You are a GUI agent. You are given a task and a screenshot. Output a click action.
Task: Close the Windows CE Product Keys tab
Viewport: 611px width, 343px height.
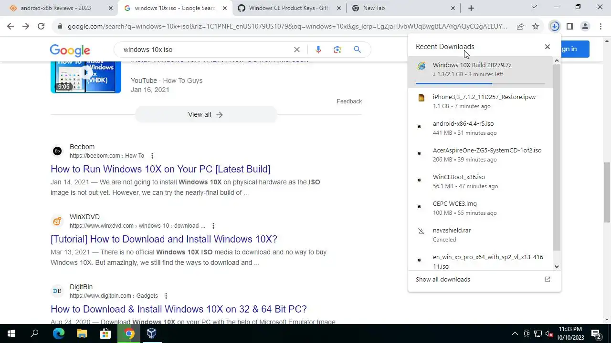[x=339, y=8]
